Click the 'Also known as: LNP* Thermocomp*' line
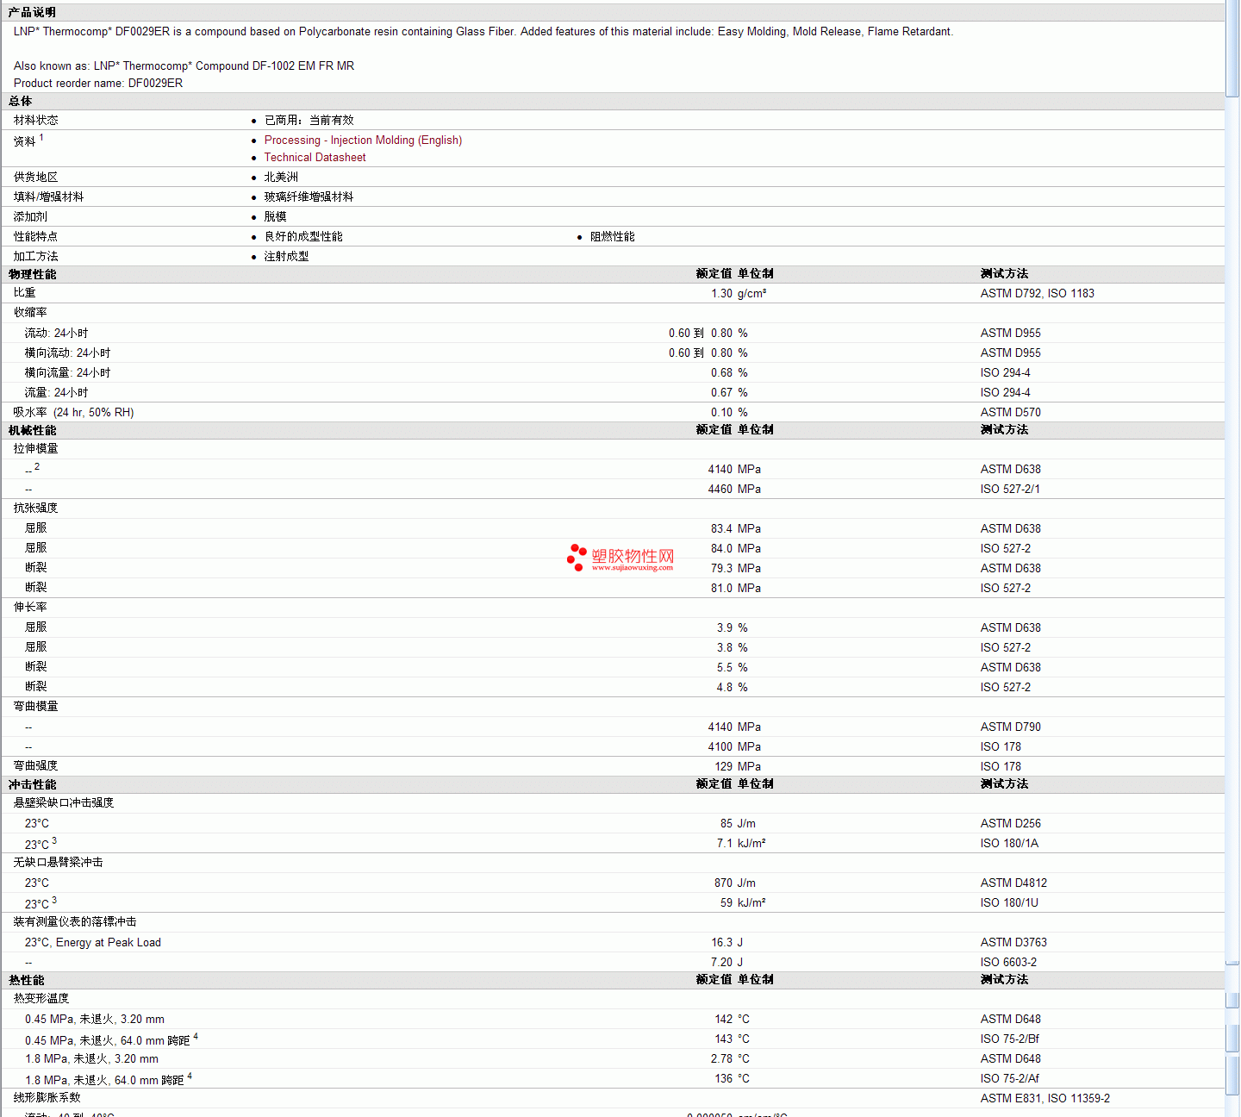Viewport: 1241px width, 1117px height. (x=184, y=66)
